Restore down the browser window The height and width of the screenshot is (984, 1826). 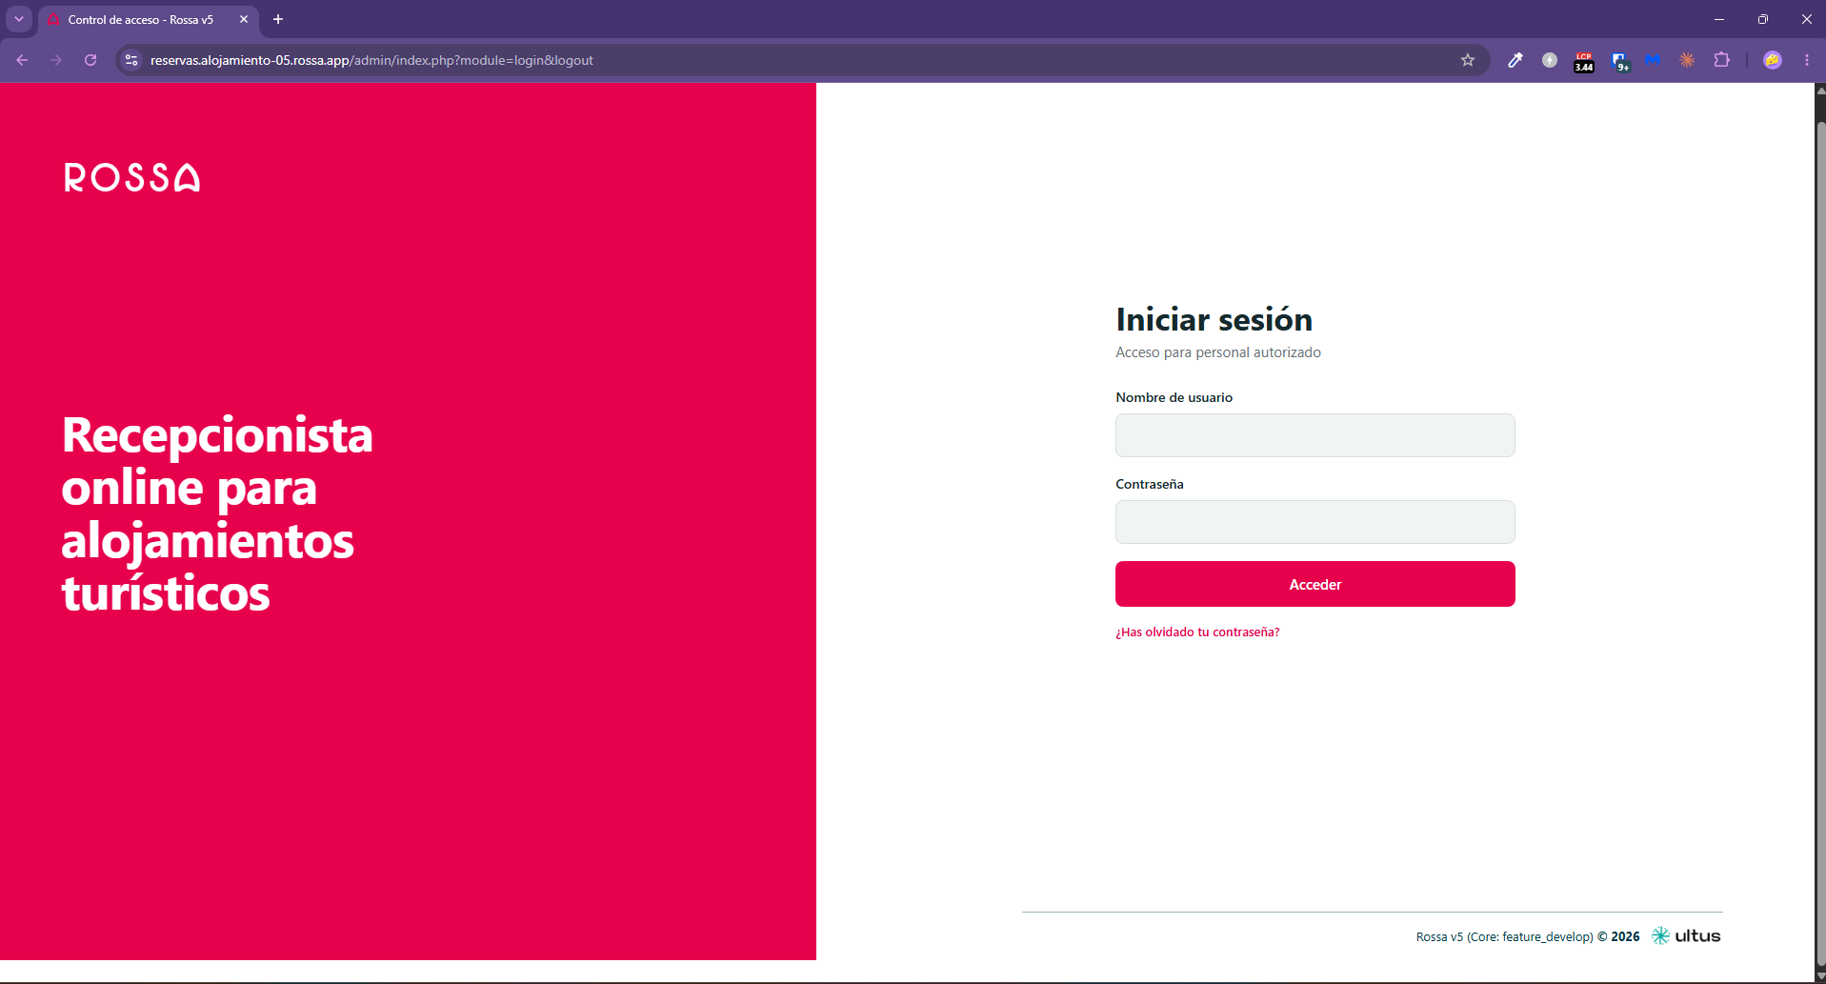(x=1763, y=19)
